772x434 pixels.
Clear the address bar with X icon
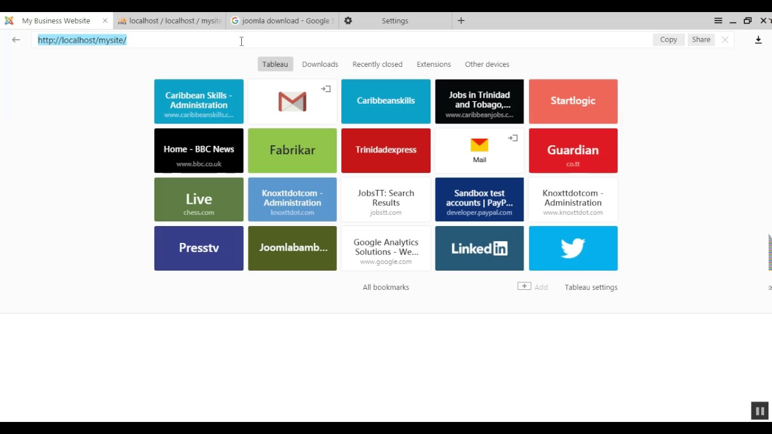(725, 40)
